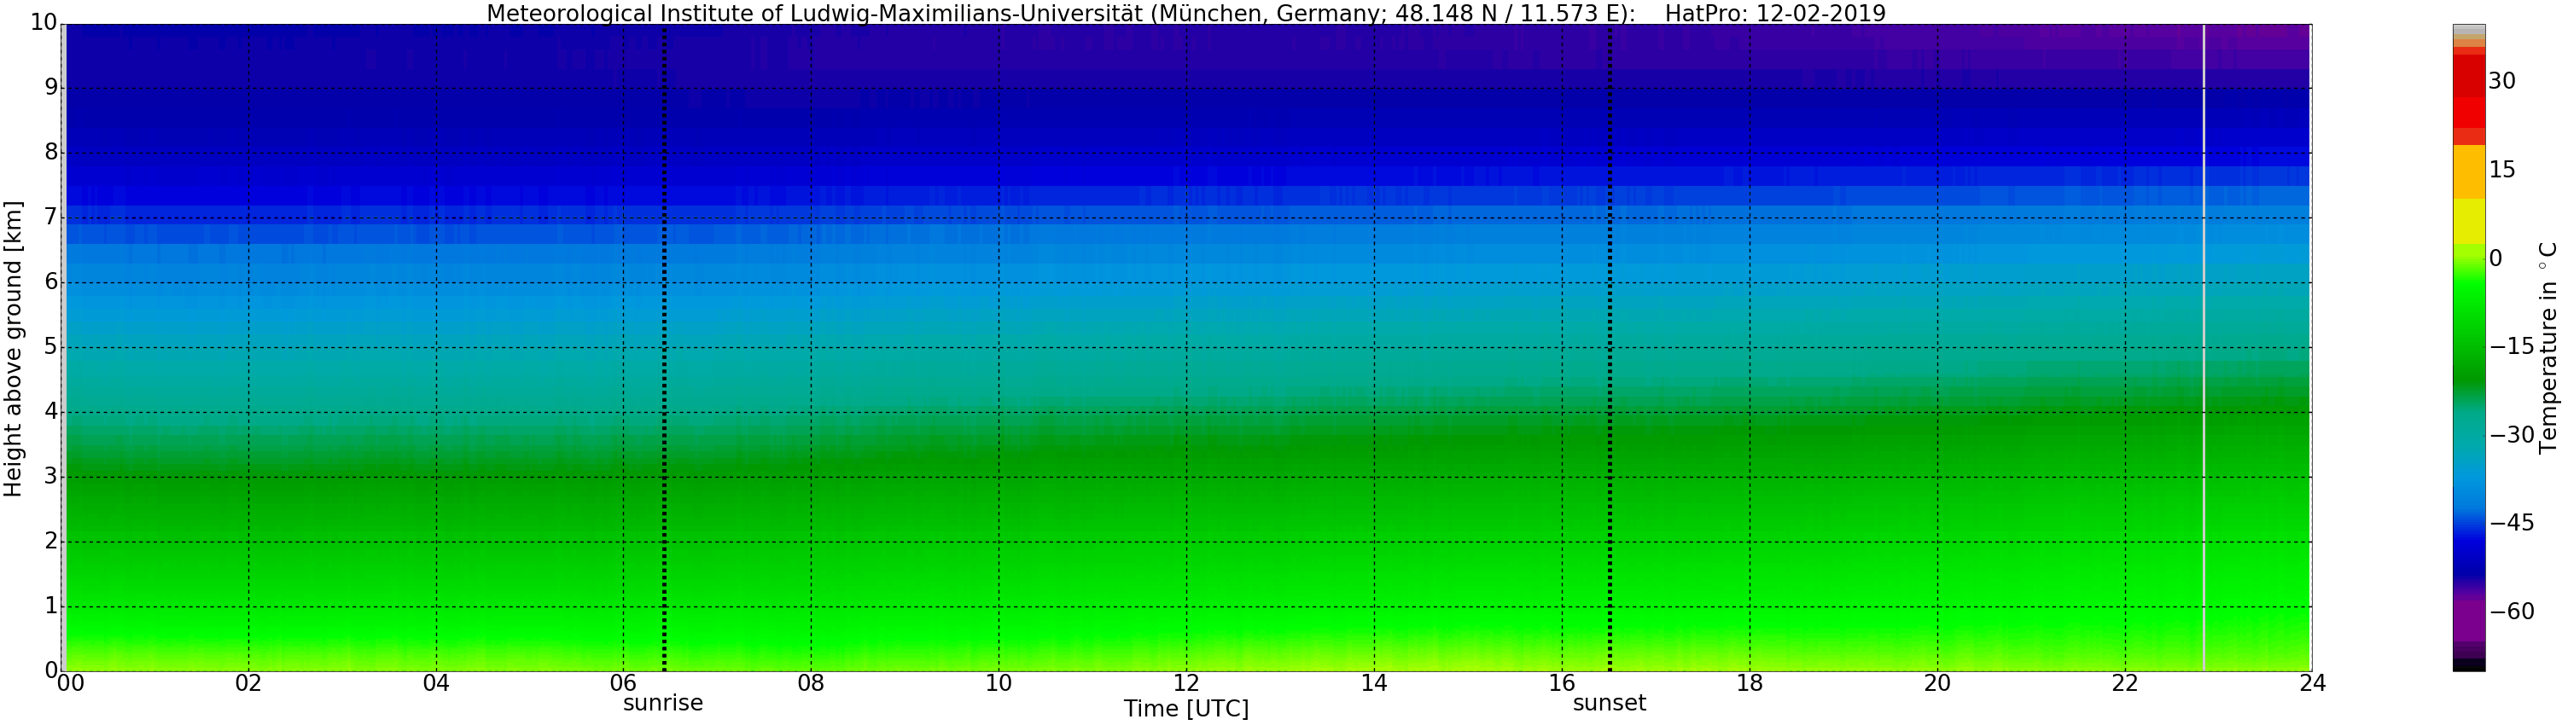Click the 24 tick label at axis end

2312,683
